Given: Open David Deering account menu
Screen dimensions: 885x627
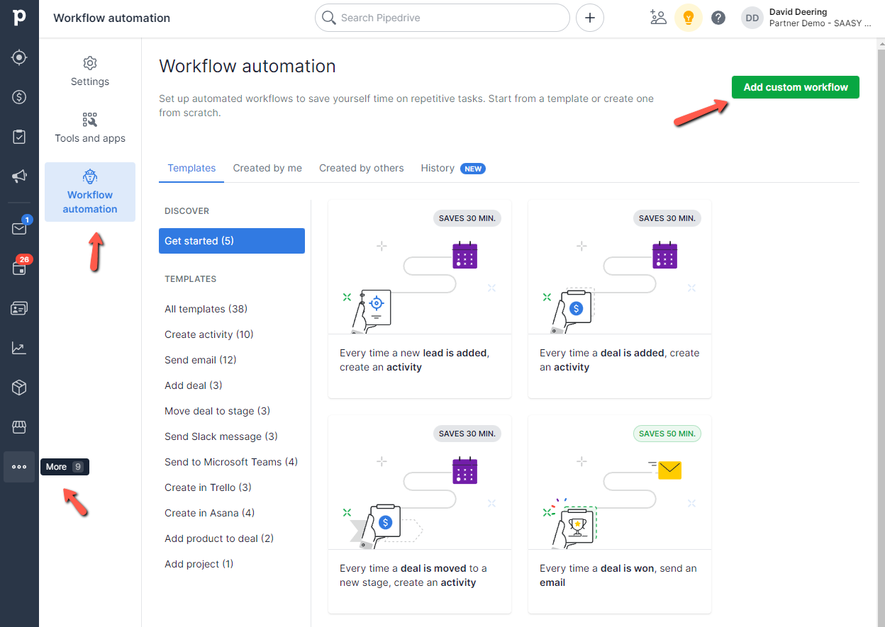Looking at the screenshot, I should (x=807, y=18).
